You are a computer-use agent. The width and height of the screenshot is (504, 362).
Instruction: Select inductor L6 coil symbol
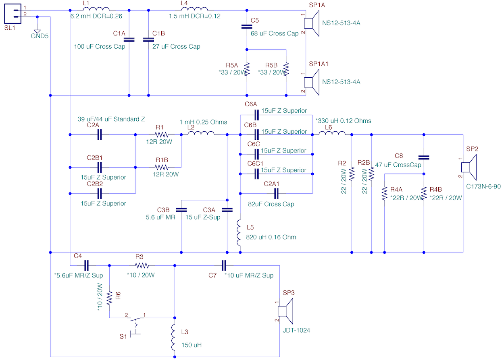pos(332,133)
